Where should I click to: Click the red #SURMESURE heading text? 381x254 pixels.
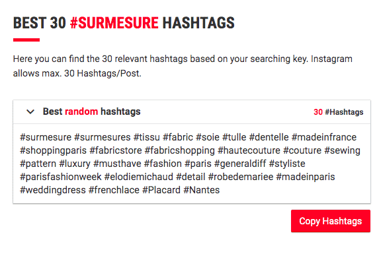click(114, 23)
